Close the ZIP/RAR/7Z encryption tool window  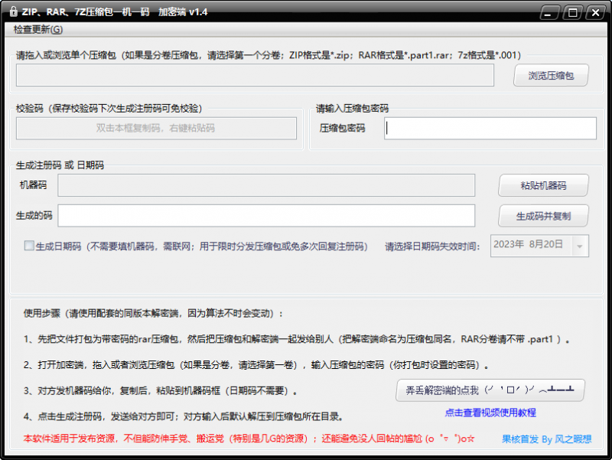tap(594, 12)
